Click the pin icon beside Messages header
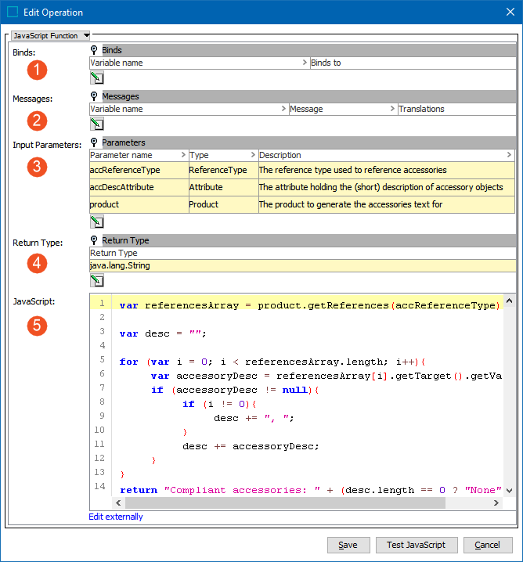This screenshot has height=562, width=523. [95, 96]
